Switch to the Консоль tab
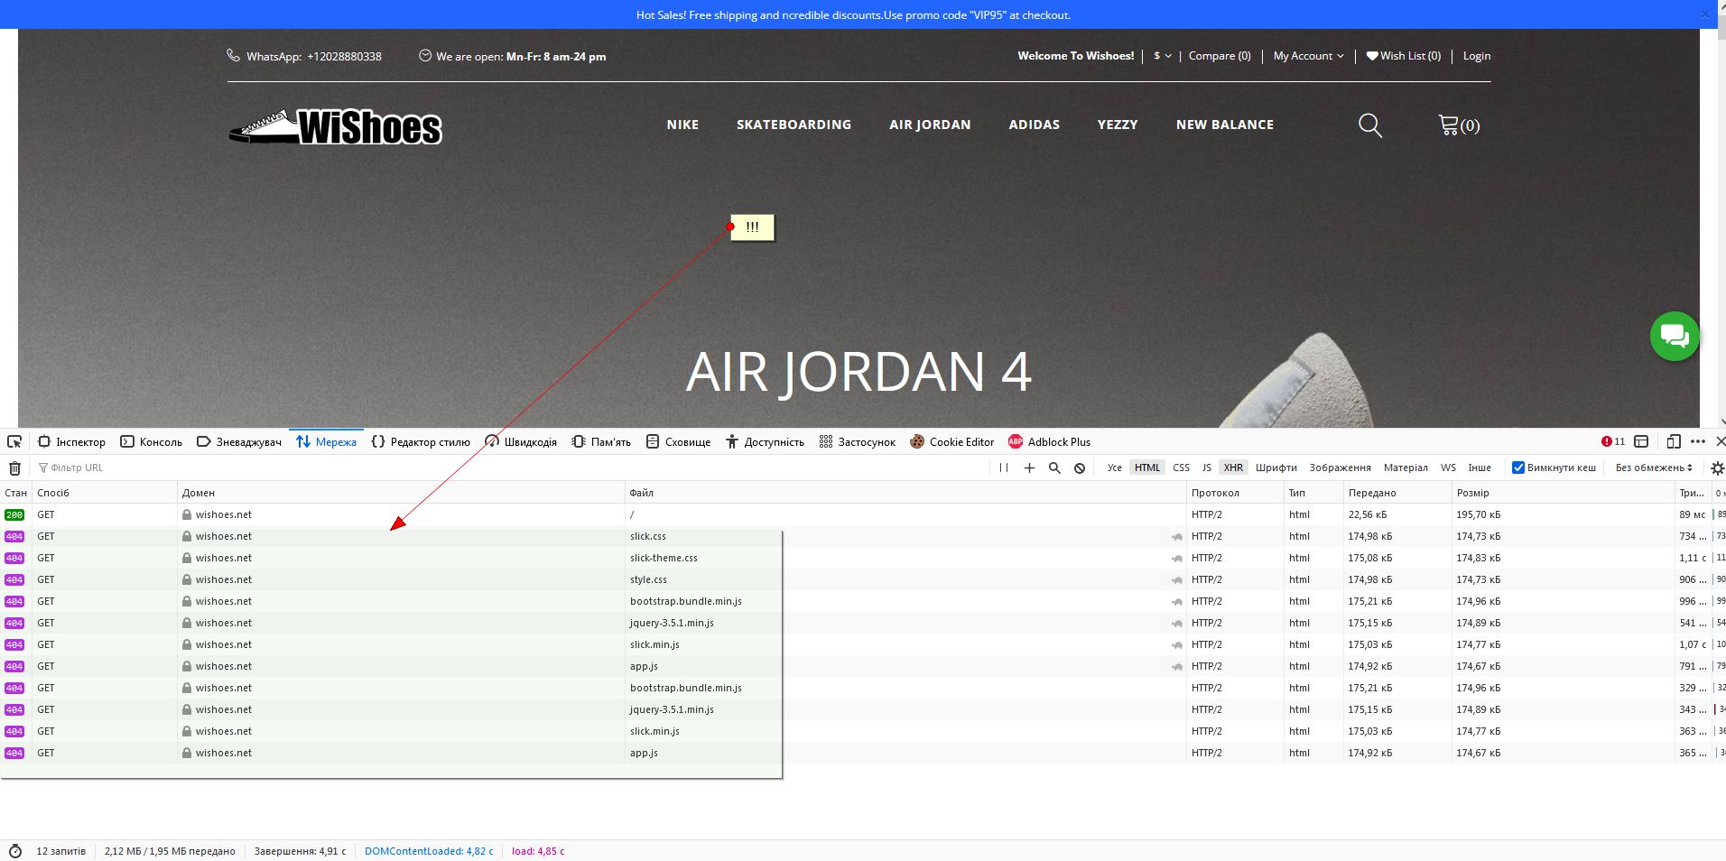This screenshot has height=861, width=1726. [x=151, y=441]
